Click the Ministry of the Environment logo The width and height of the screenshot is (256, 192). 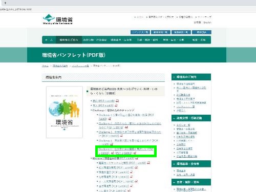58,19
